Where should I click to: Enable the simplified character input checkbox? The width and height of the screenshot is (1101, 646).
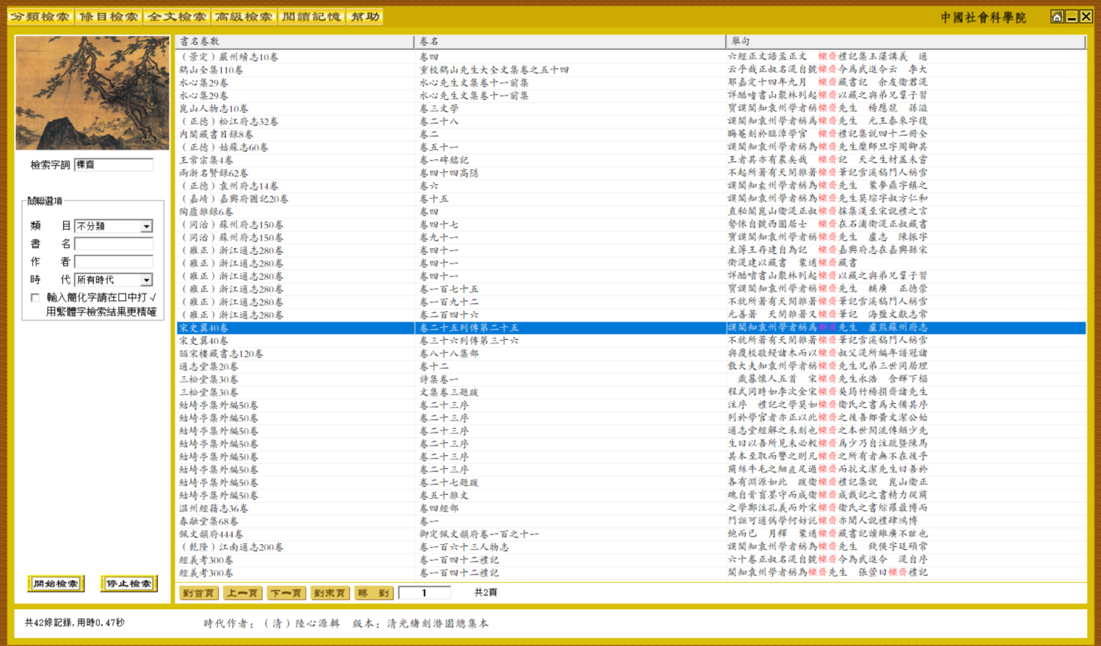pyautogui.click(x=34, y=297)
